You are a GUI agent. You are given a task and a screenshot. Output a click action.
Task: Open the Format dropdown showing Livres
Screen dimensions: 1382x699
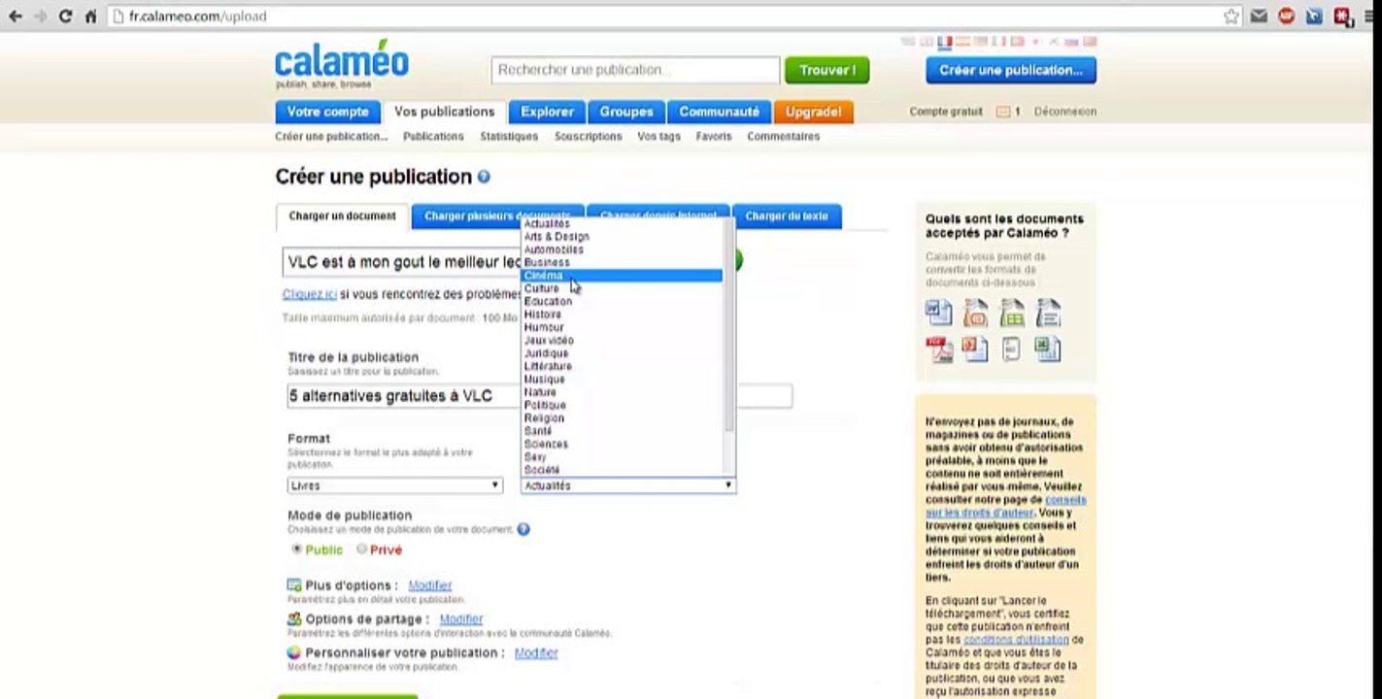395,485
